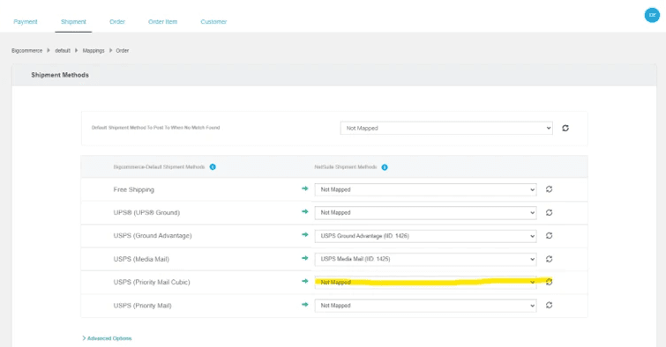The width and height of the screenshot is (666, 347).
Task: Refresh USPS Priority Mail Cubic mapping options
Action: 550,282
